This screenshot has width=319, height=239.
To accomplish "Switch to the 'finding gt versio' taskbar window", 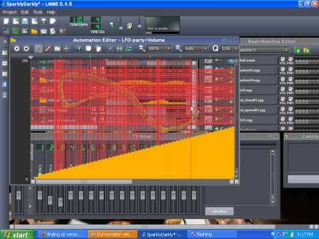I will pyautogui.click(x=62, y=234).
